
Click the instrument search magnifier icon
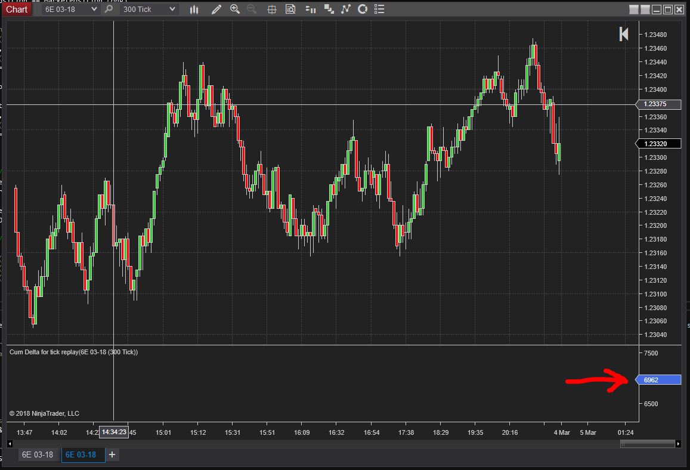tap(109, 9)
